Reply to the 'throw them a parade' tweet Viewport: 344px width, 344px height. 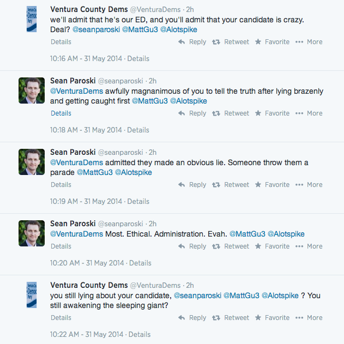click(x=192, y=185)
